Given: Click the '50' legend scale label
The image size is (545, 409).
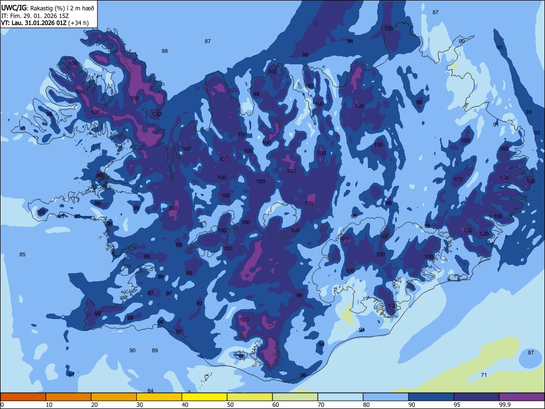Looking at the screenshot, I should click(x=231, y=405).
